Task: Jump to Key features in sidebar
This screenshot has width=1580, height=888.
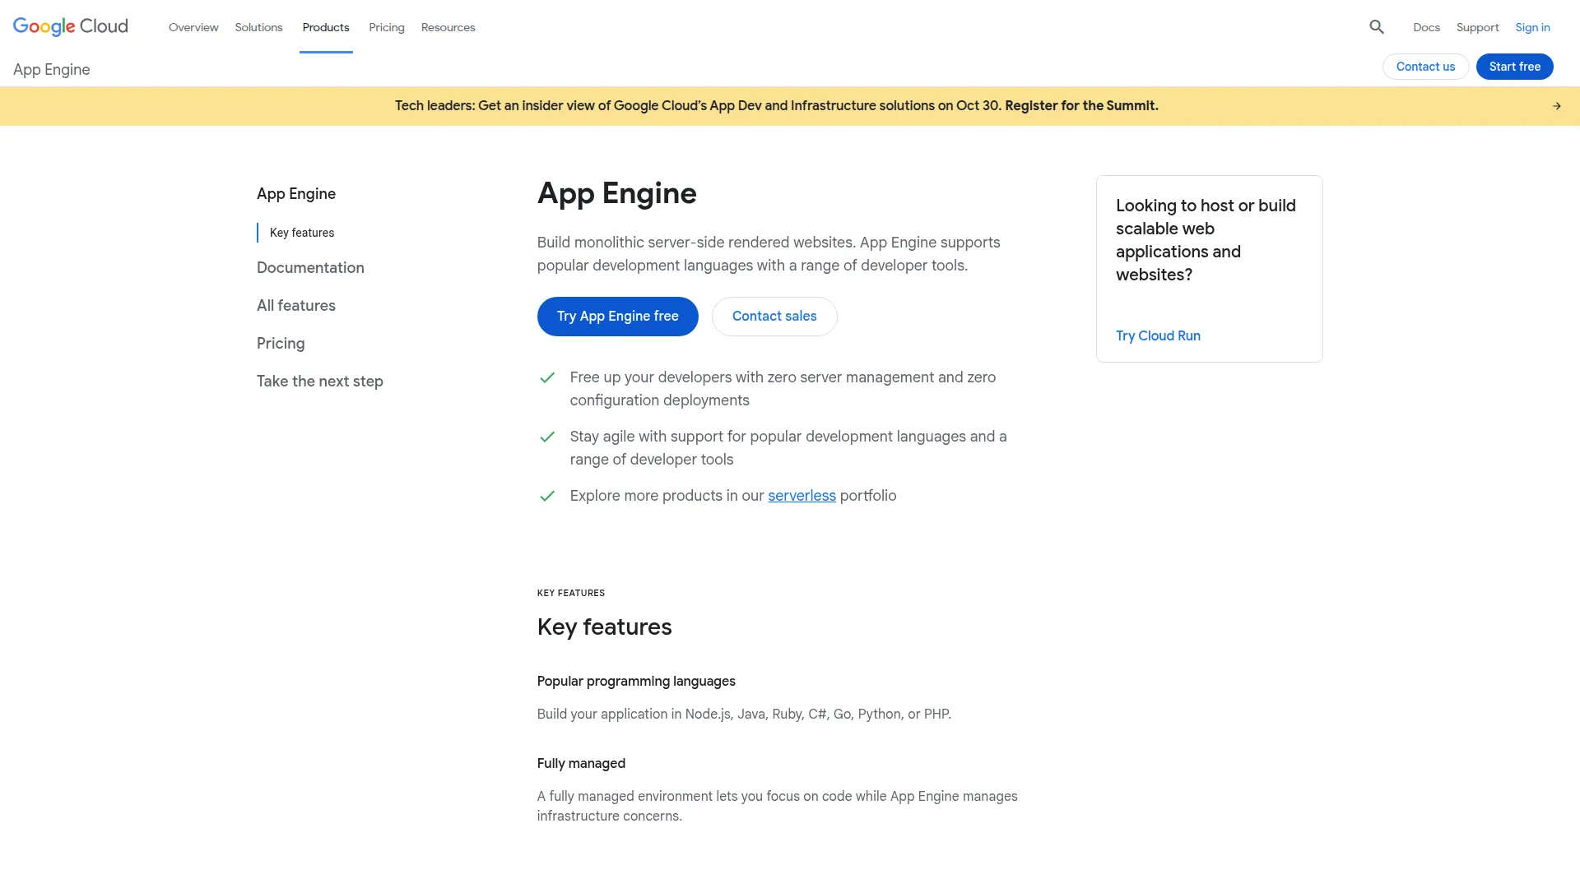Action: (302, 233)
